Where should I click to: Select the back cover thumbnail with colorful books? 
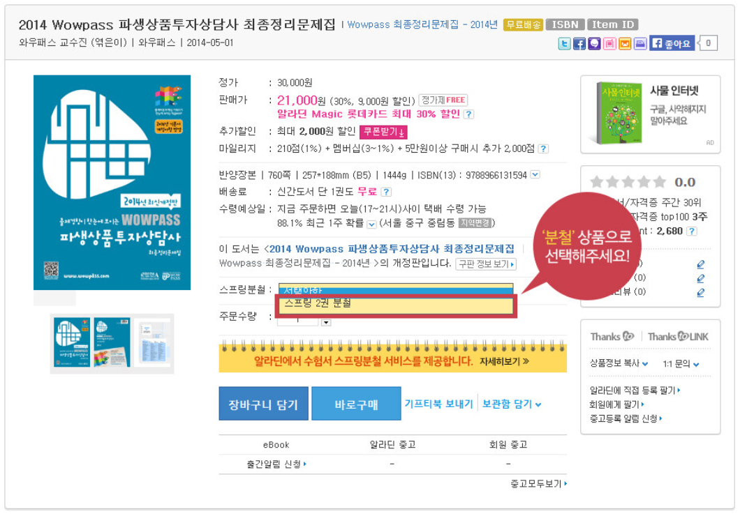click(112, 342)
